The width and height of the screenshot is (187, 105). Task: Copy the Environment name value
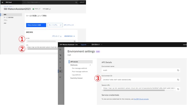click(178, 70)
